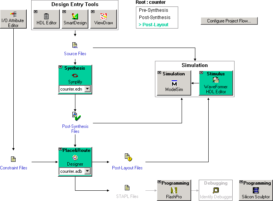The image size is (273, 201).
Task: Select Pre-Synthesis in the flow list
Action: [x=153, y=10]
